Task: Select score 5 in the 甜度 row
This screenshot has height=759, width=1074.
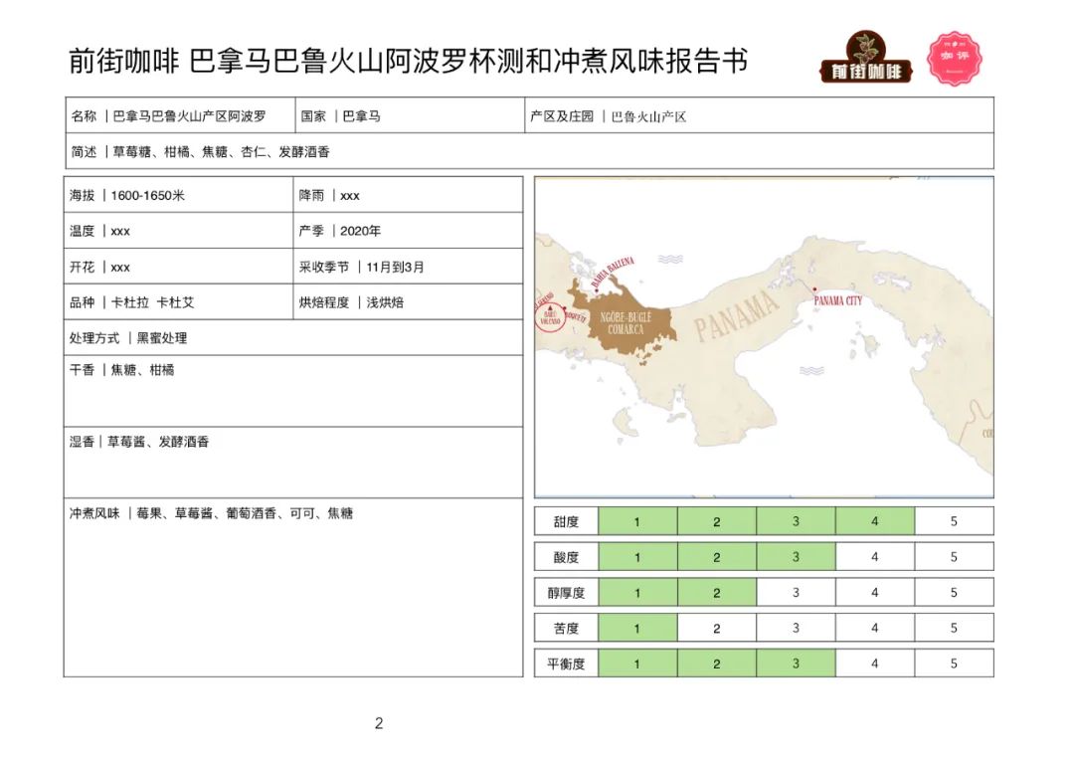Action: point(954,521)
